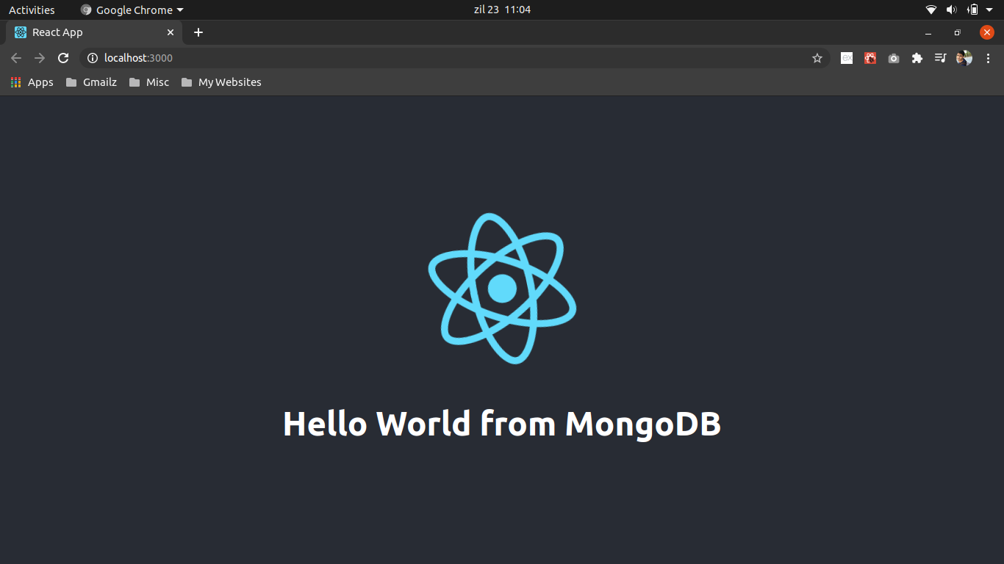The height and width of the screenshot is (564, 1004).
Task: Click the volume speaker icon in top bar
Action: pos(952,10)
